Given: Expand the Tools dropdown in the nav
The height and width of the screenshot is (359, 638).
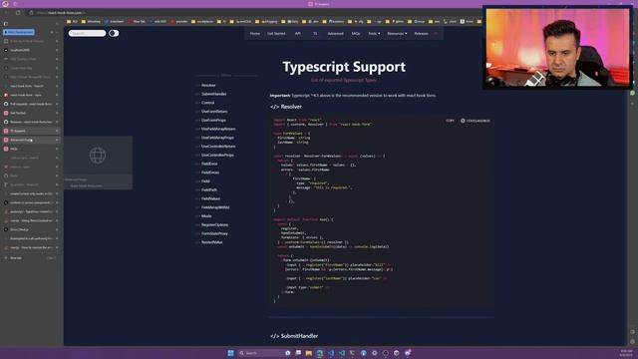Looking at the screenshot, I should [x=374, y=33].
